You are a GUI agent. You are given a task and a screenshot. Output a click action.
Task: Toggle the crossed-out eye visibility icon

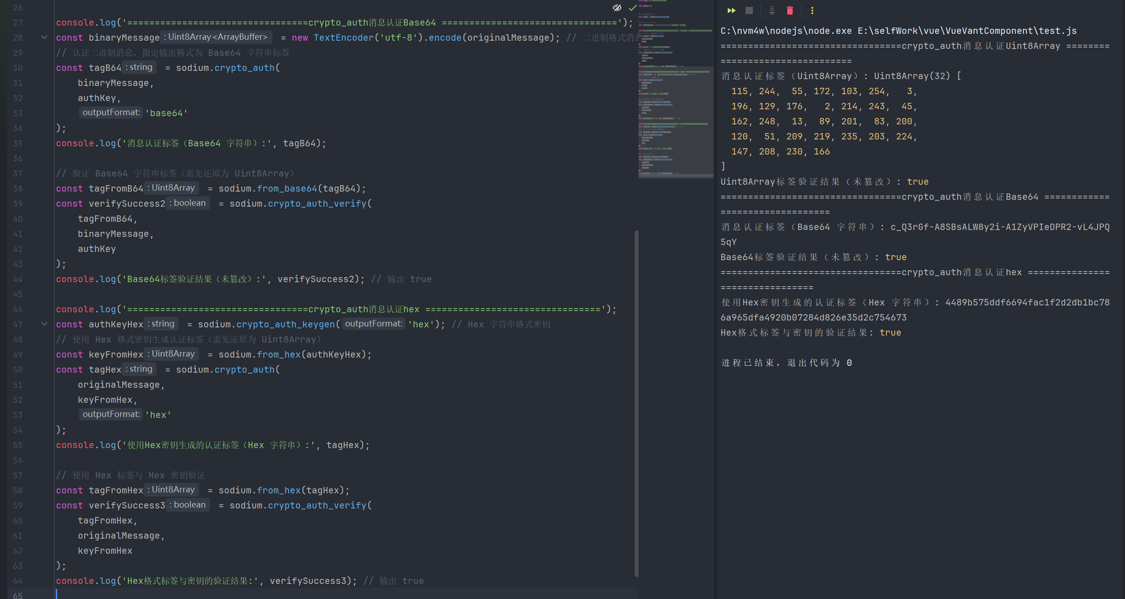pos(617,8)
